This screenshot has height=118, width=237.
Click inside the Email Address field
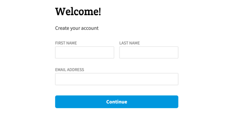click(x=117, y=79)
